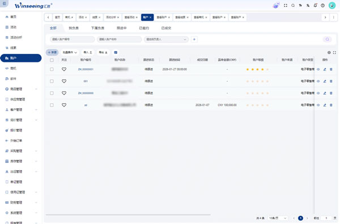
Task: Open the 批量操作 batch actions dropdown
Action: click(x=70, y=52)
